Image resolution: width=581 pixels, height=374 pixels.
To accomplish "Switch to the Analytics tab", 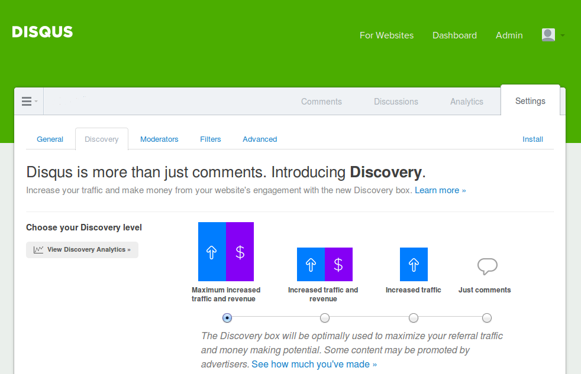I will pyautogui.click(x=466, y=102).
